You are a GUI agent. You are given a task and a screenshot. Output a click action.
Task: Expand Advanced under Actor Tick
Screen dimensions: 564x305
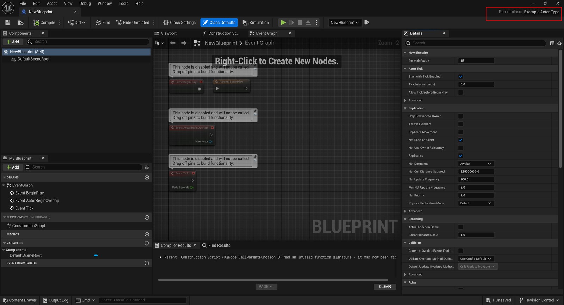[405, 100]
